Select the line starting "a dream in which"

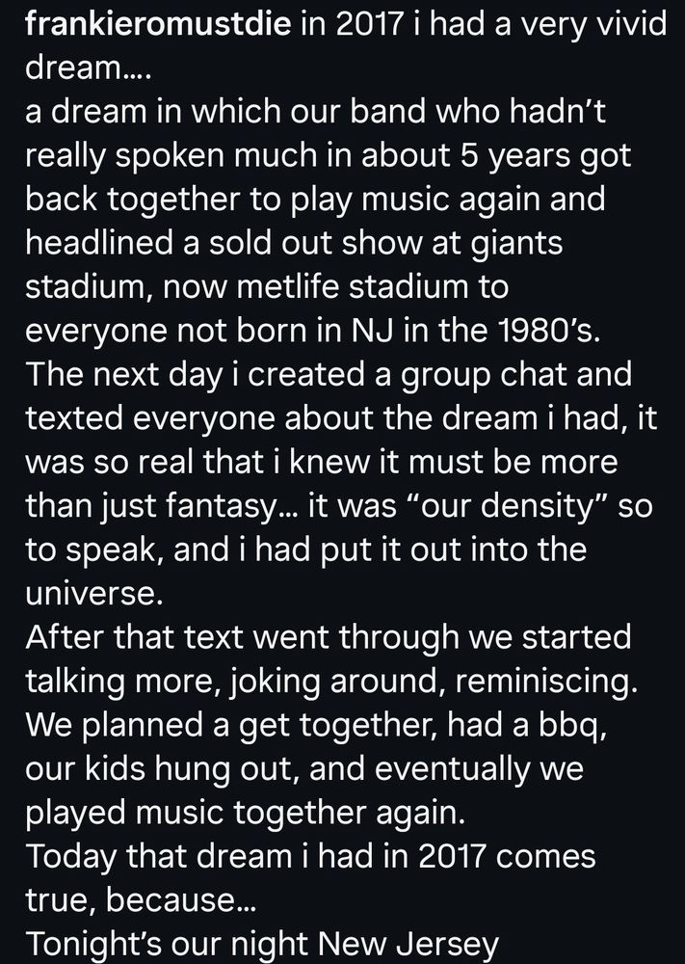[315, 111]
